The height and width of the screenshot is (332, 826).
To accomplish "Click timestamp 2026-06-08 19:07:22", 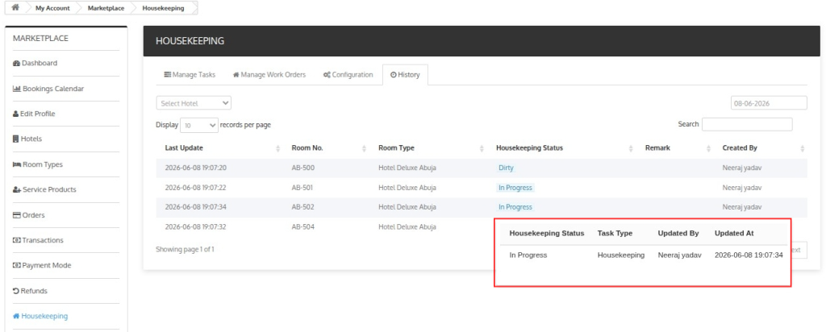I will click(195, 188).
